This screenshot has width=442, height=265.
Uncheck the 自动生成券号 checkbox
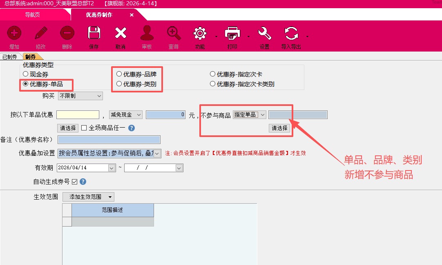coord(74,182)
